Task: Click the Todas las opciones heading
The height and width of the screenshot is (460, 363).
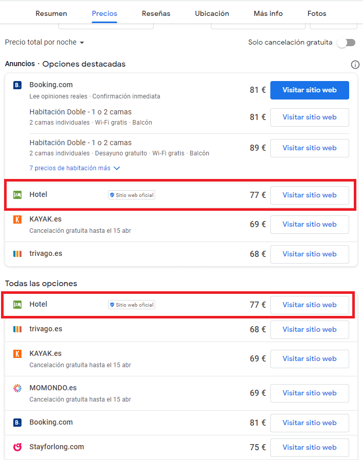Action: [x=41, y=284]
